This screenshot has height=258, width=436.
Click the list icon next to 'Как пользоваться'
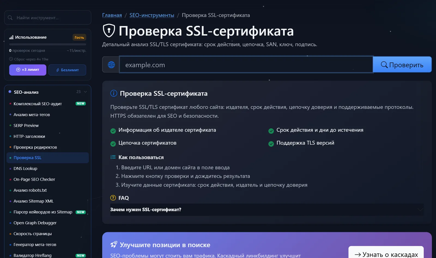coord(113,157)
